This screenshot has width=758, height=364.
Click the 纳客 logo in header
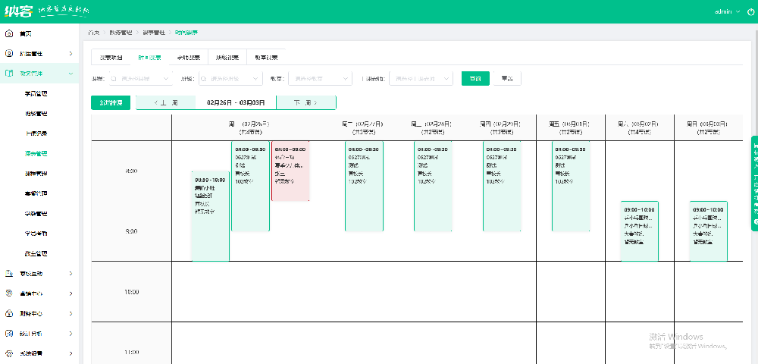(x=18, y=11)
